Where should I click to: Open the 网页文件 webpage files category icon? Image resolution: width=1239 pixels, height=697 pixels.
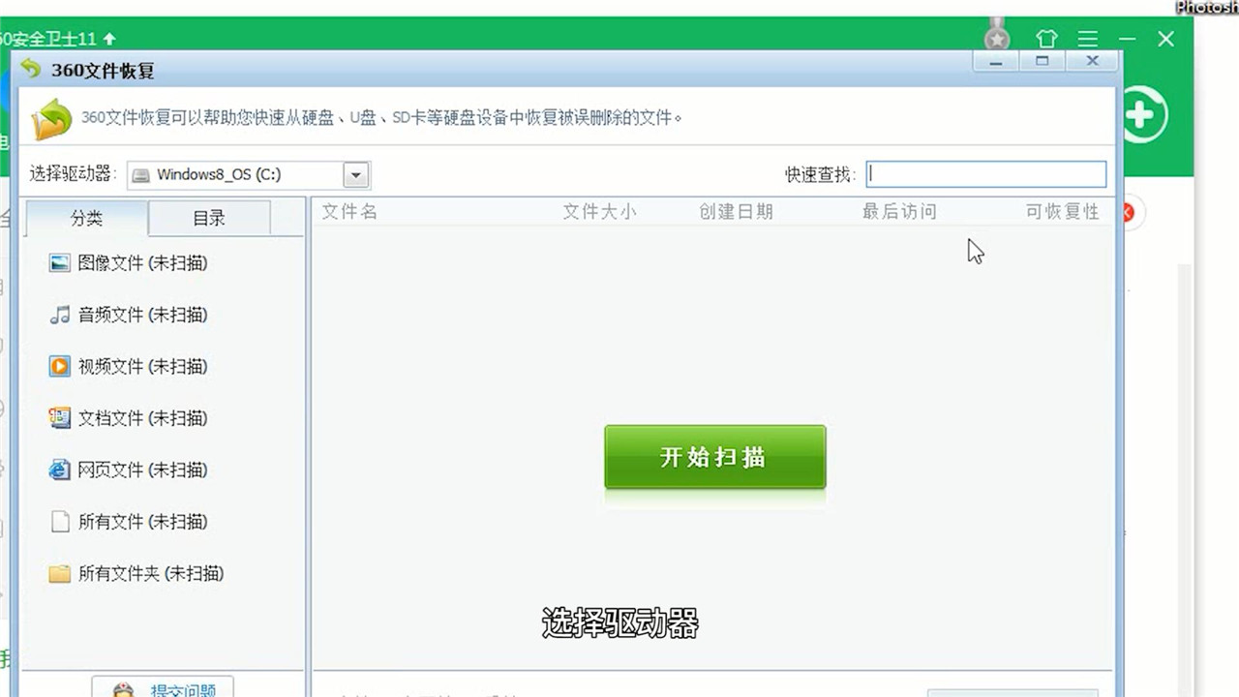coord(58,470)
